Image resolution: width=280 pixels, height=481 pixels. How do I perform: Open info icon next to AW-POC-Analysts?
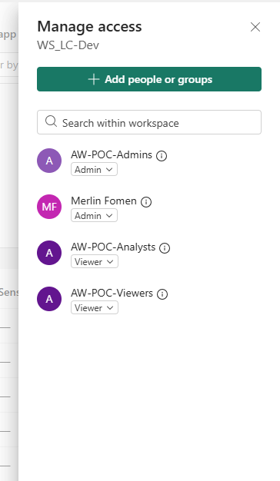pos(165,248)
